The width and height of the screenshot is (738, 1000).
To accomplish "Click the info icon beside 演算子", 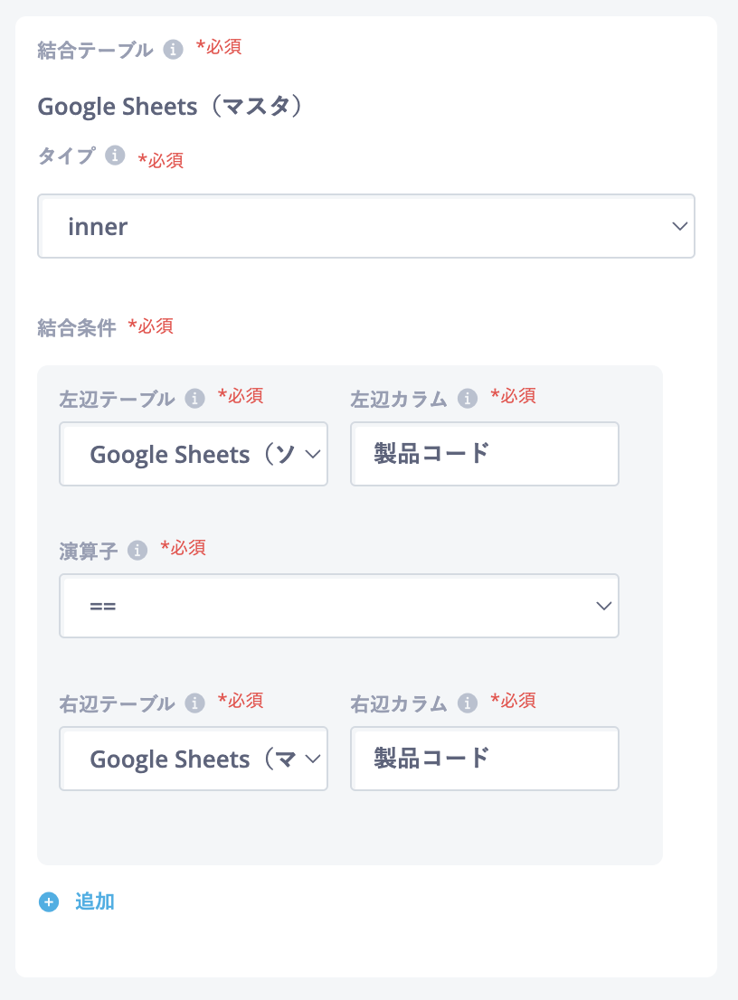I will click(x=137, y=551).
